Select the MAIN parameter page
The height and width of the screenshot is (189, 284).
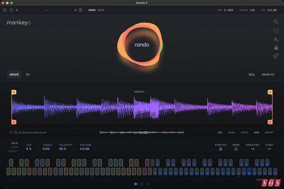click(x=14, y=143)
